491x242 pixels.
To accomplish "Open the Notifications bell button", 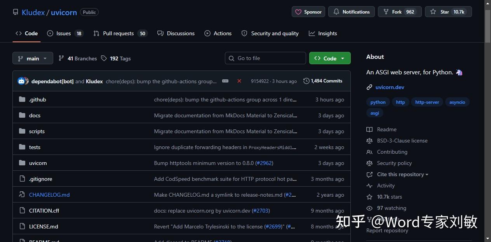I will pos(352,12).
